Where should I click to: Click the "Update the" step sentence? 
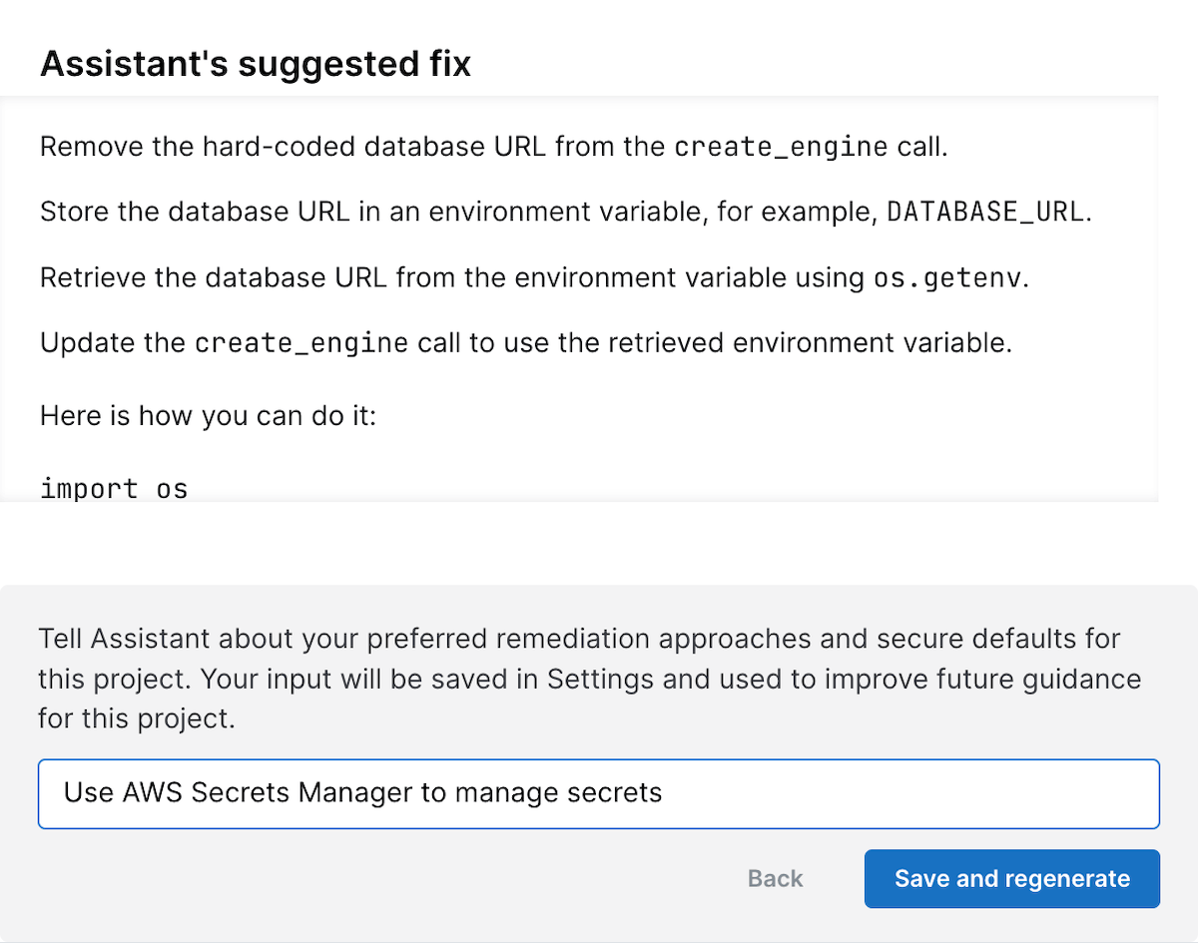click(x=112, y=343)
